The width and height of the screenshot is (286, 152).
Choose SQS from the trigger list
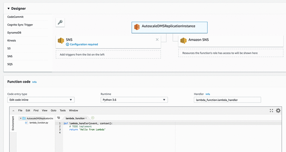click(10, 64)
